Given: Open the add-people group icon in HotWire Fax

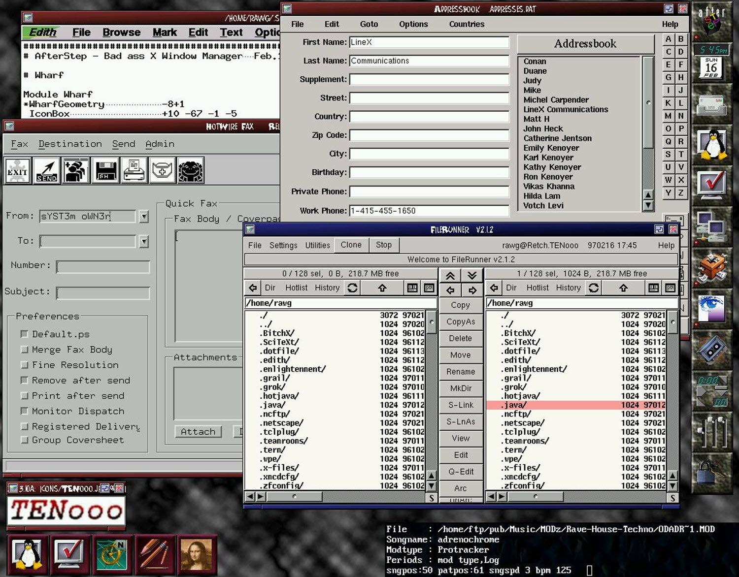Looking at the screenshot, I should click(x=75, y=170).
